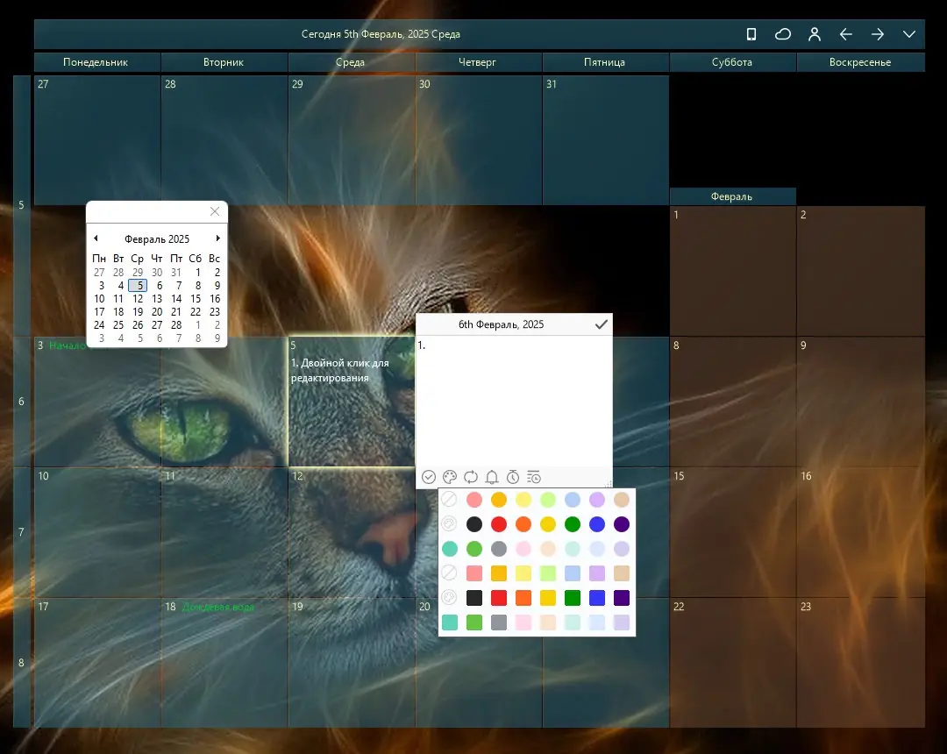Pick the square orange swatch
This screenshot has width=947, height=754.
coord(523,598)
